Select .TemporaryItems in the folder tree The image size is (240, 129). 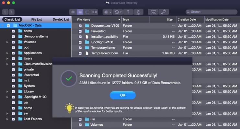[x=36, y=36]
